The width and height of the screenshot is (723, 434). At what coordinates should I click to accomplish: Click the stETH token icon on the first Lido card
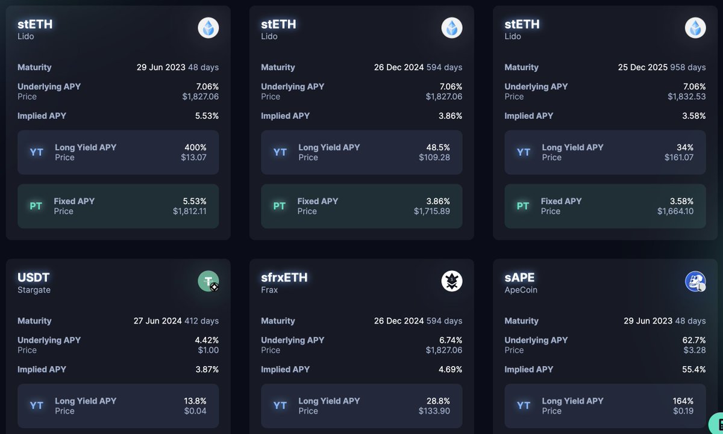coord(208,28)
